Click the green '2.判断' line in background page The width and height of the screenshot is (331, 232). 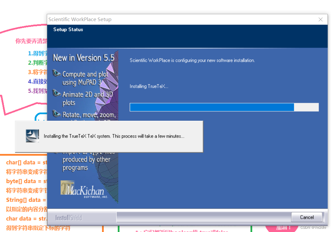pyautogui.click(x=38, y=63)
